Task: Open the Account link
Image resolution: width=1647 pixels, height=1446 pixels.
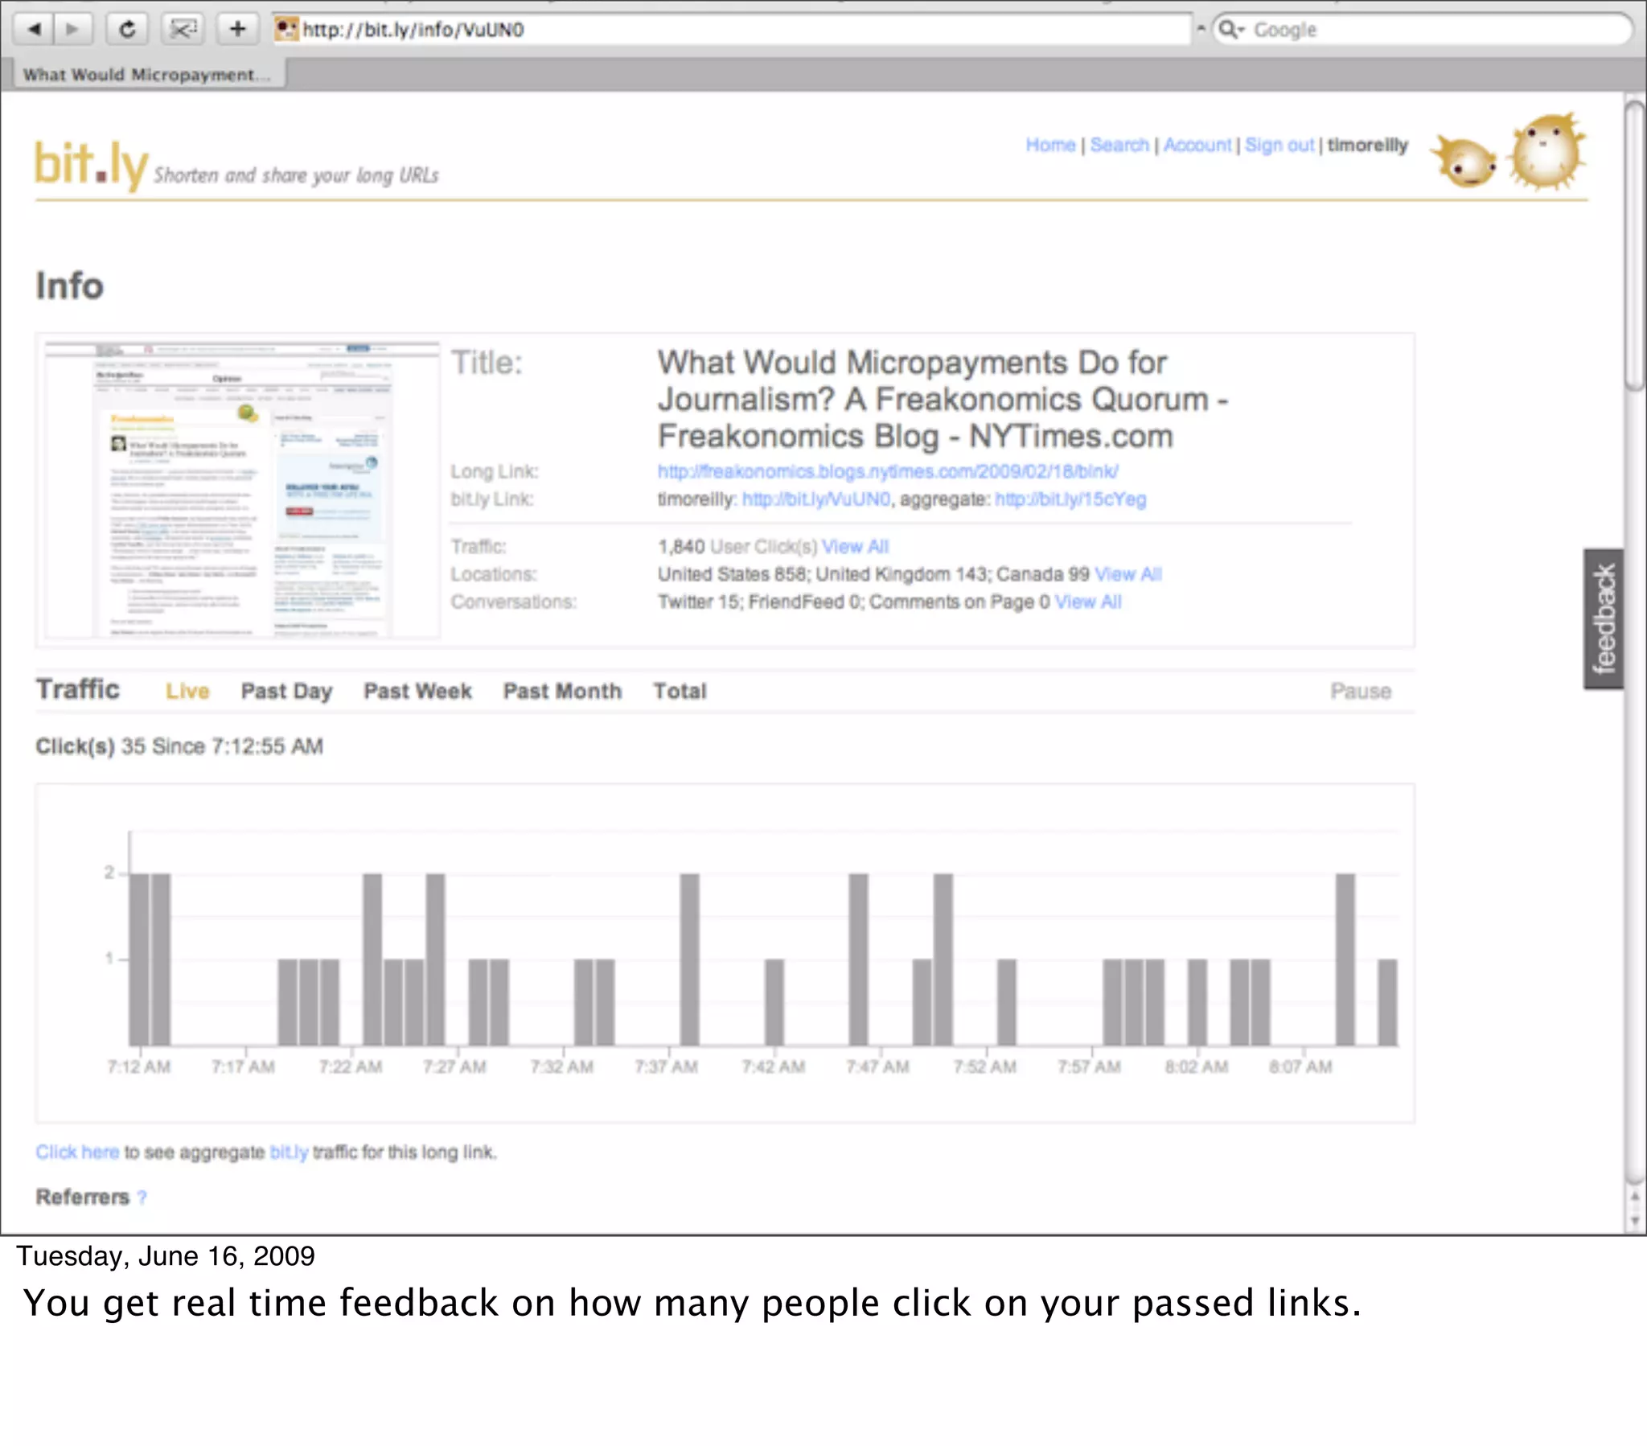Action: point(1197,145)
